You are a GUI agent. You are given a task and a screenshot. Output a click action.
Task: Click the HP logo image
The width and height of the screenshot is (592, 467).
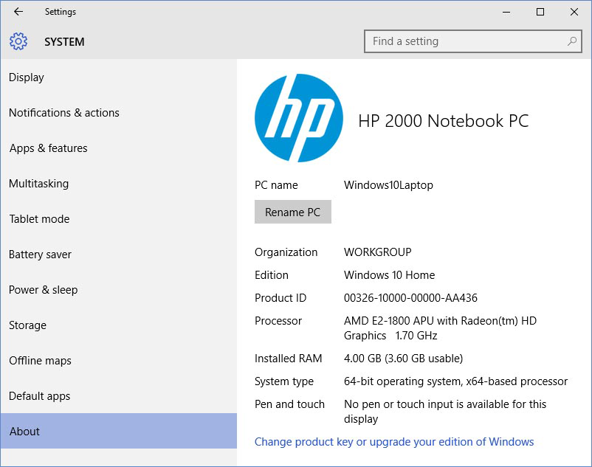point(298,118)
